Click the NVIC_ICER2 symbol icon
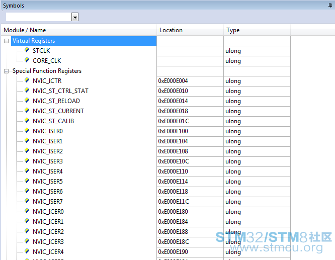 pyautogui.click(x=27, y=231)
